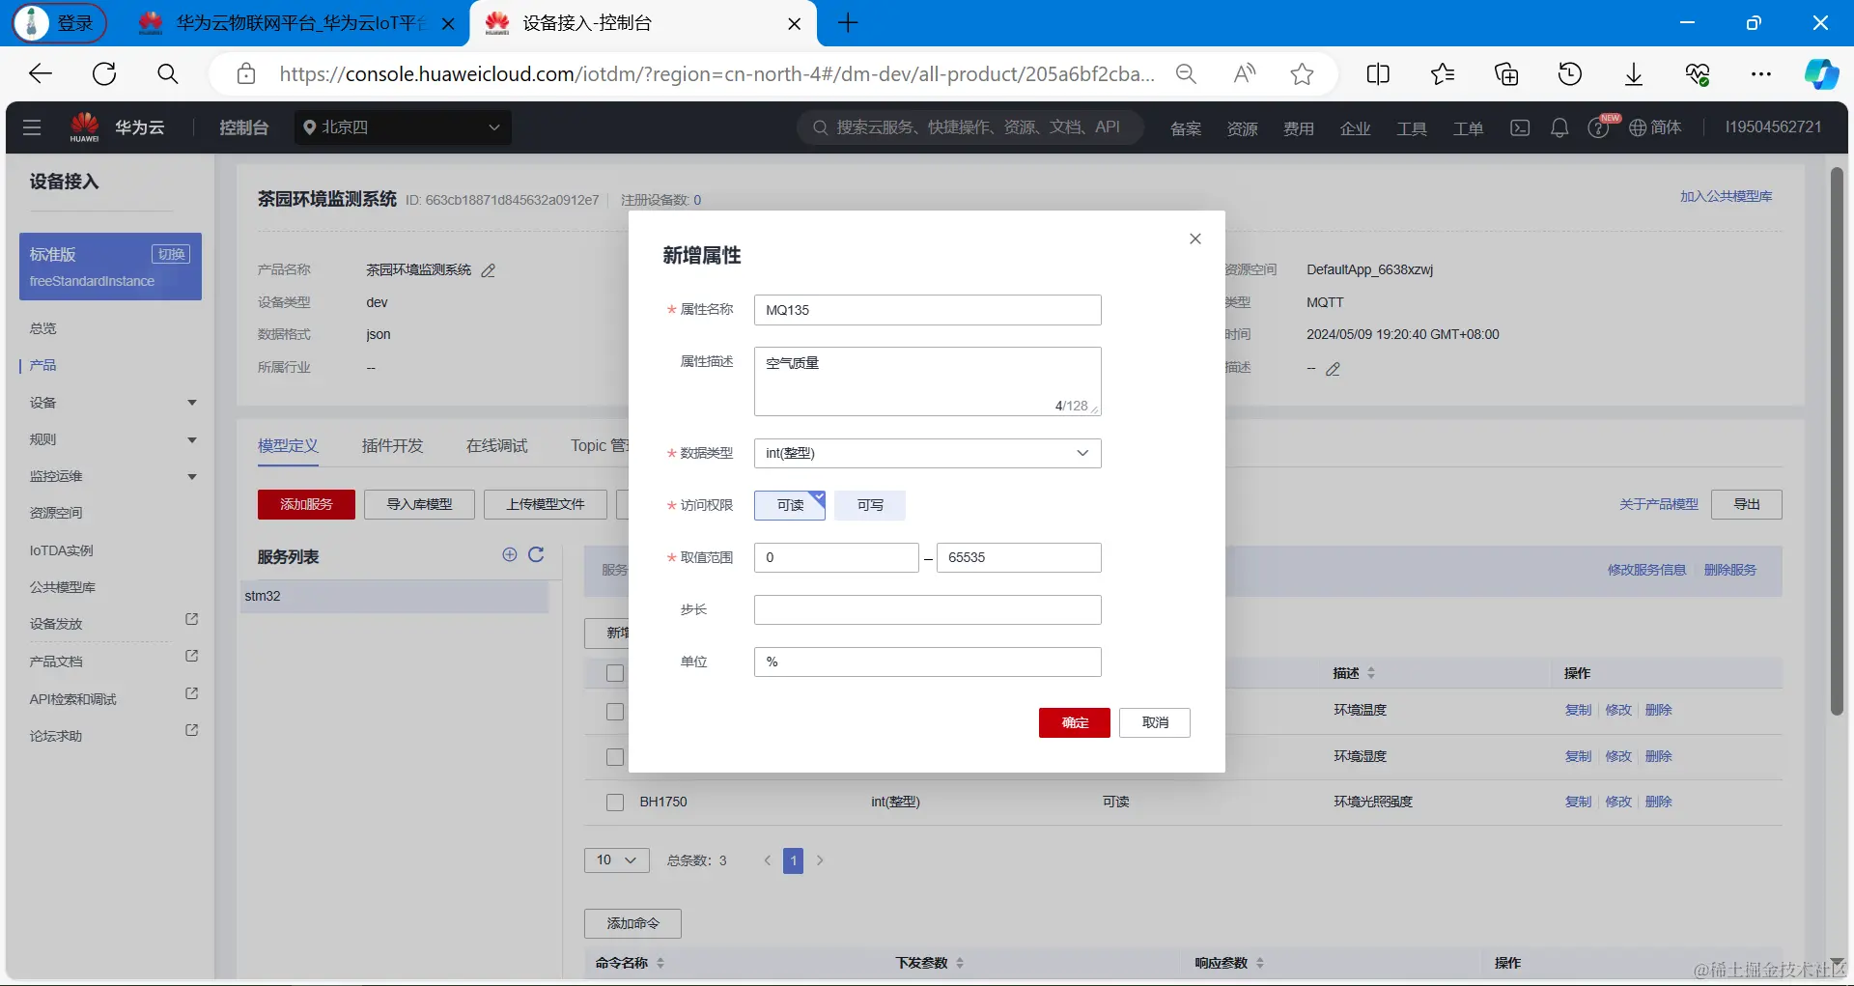Click the page vertical scrollbar
Screen dimensions: 1854x986
pos(1837,441)
